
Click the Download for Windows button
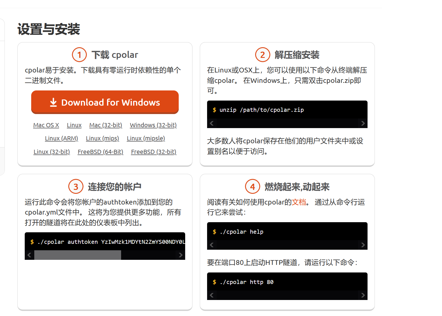point(105,102)
